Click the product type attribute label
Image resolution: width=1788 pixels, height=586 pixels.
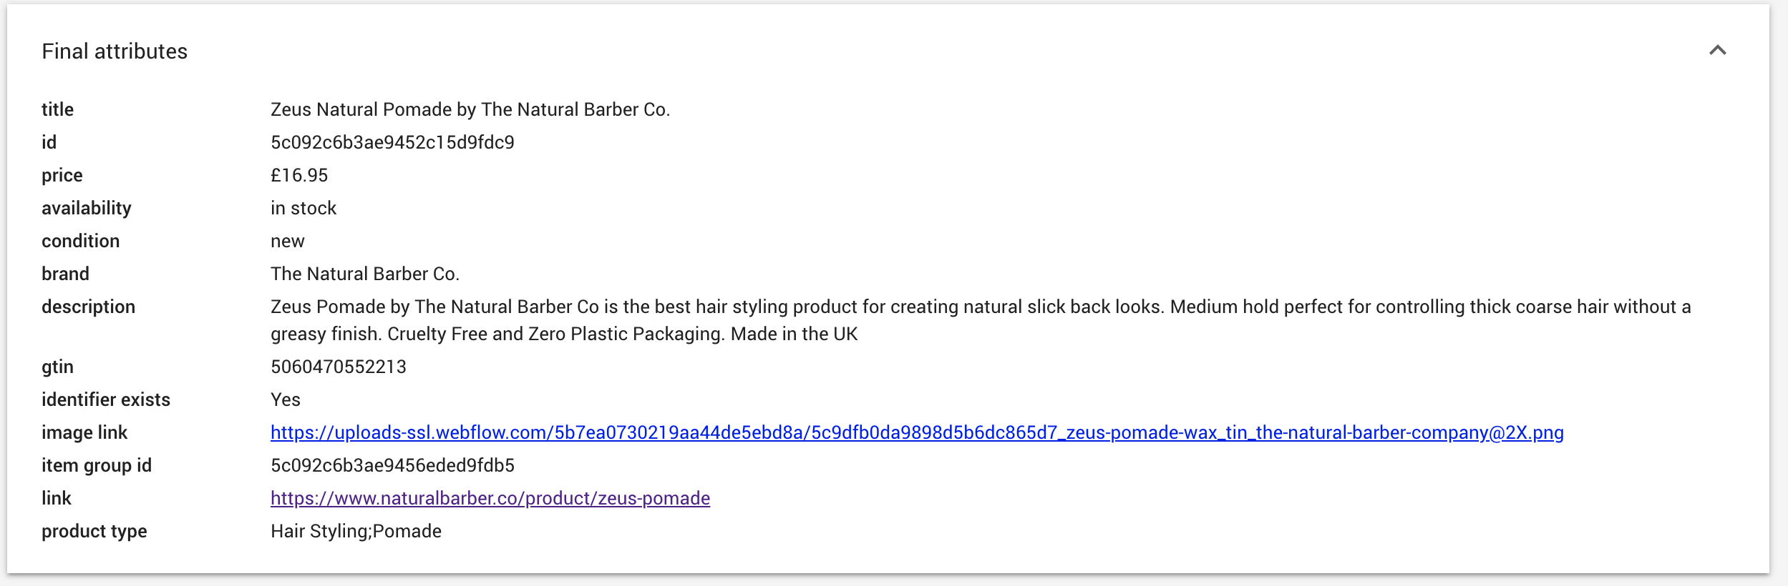94,531
